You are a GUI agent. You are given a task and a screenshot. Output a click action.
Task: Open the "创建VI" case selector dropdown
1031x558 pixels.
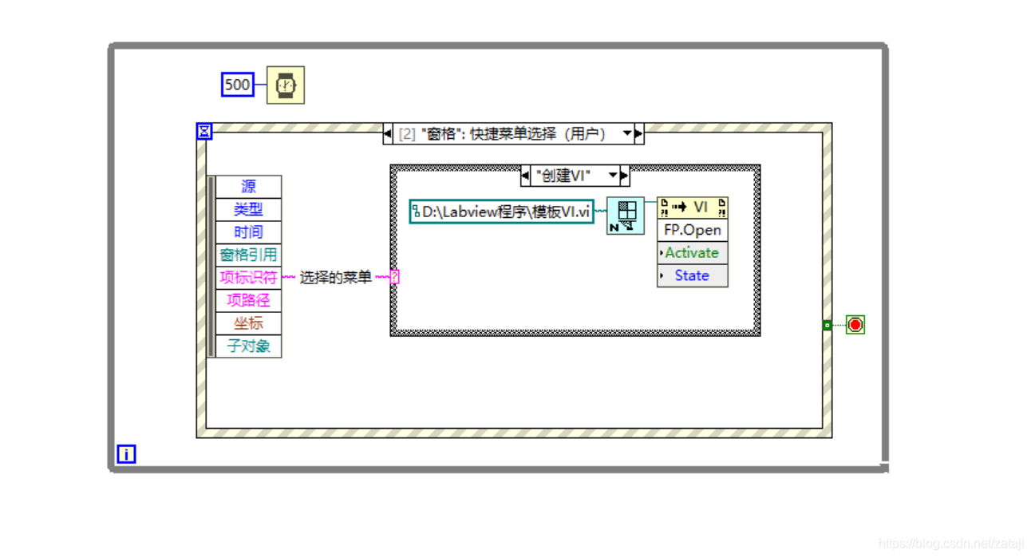click(613, 176)
